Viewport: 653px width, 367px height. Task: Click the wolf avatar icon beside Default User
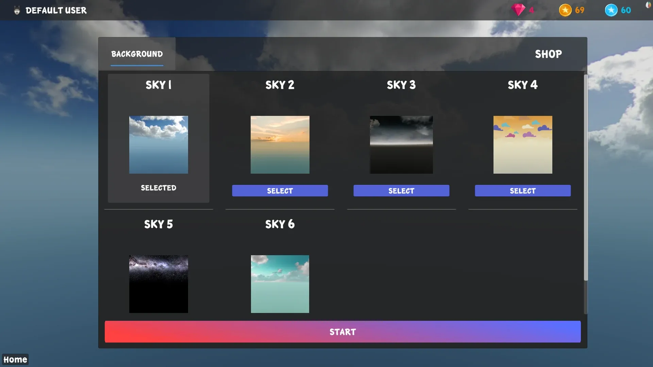pyautogui.click(x=17, y=11)
